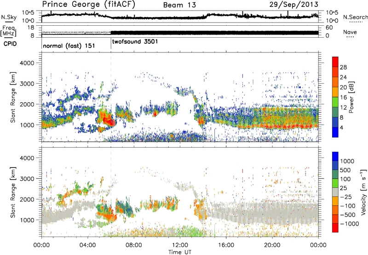368x255 pixels.
Task: Click the 29/Sep/2013 date text
Action: [x=293, y=5]
